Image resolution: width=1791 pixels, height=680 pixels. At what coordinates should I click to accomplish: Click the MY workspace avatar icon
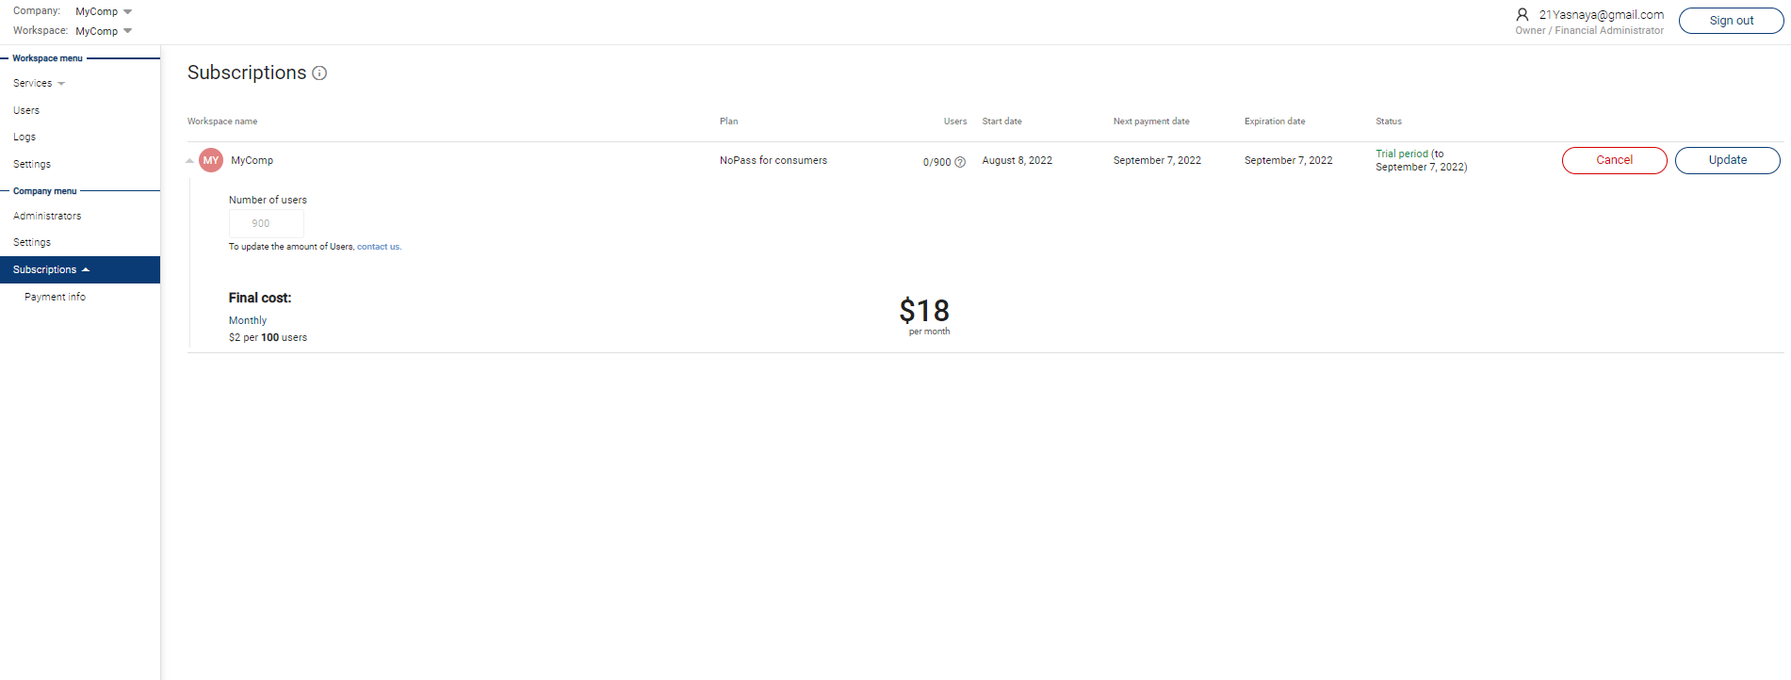[211, 160]
